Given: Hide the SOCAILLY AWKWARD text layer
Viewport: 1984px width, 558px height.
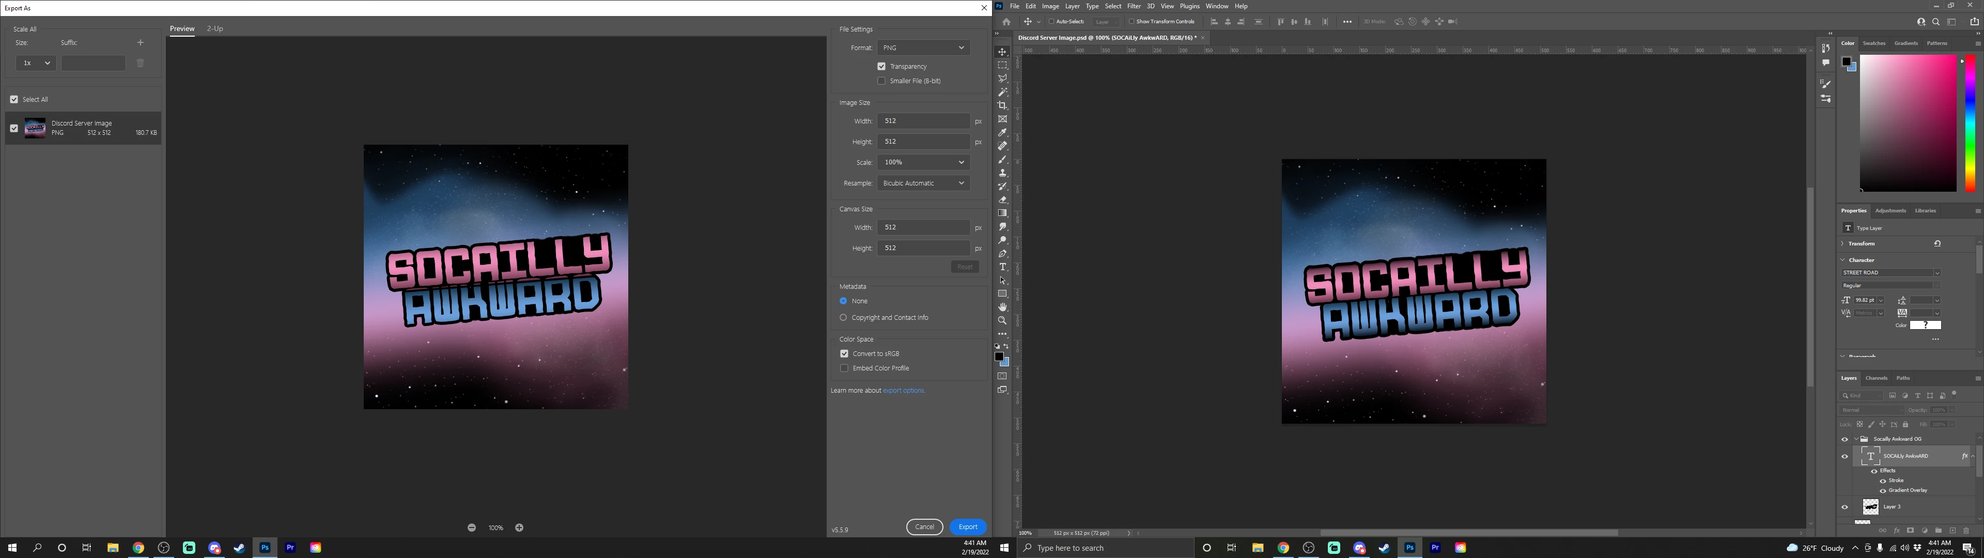Looking at the screenshot, I should click(1845, 456).
